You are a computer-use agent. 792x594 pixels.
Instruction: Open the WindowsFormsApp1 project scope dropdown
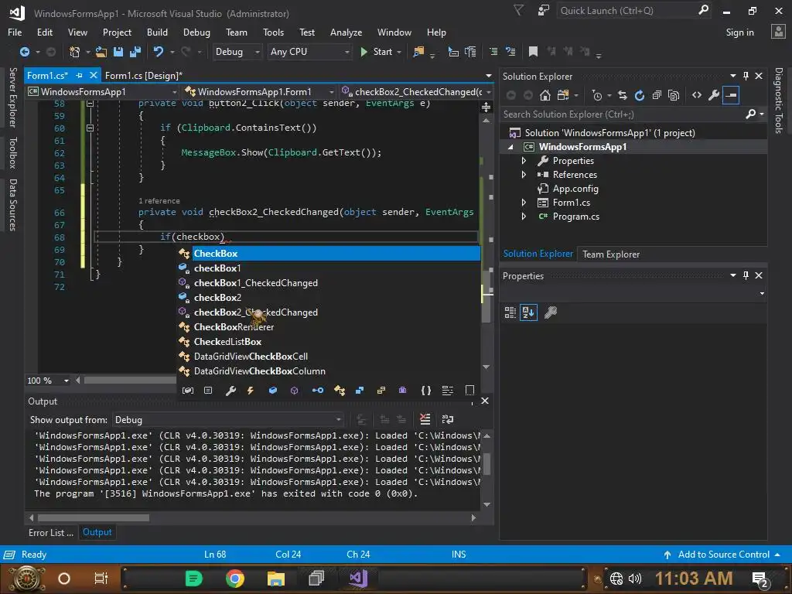pos(103,92)
